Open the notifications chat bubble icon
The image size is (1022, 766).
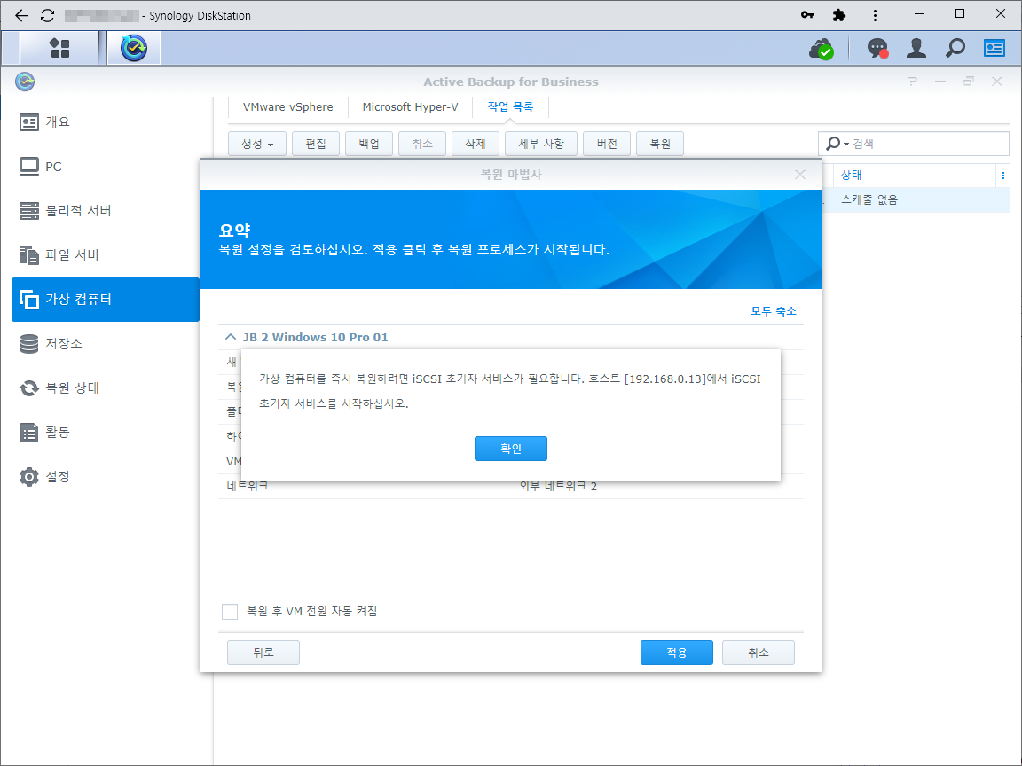[877, 48]
